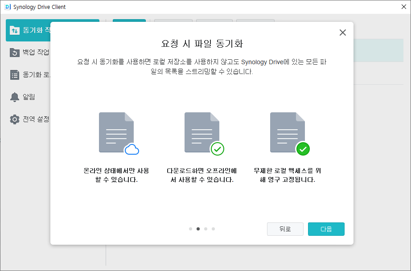411x271 pixels.
Task: Select the fourth page indicator dot
Action: coord(214,229)
